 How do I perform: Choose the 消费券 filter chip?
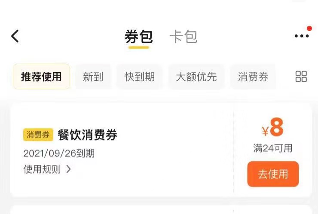253,76
